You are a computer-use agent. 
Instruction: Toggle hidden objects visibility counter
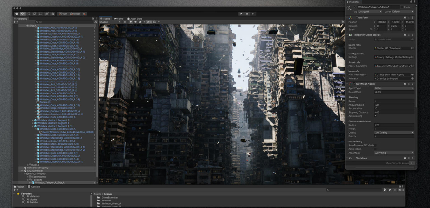(149, 22)
